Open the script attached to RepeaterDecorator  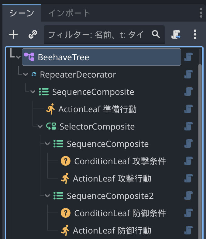click(x=189, y=74)
